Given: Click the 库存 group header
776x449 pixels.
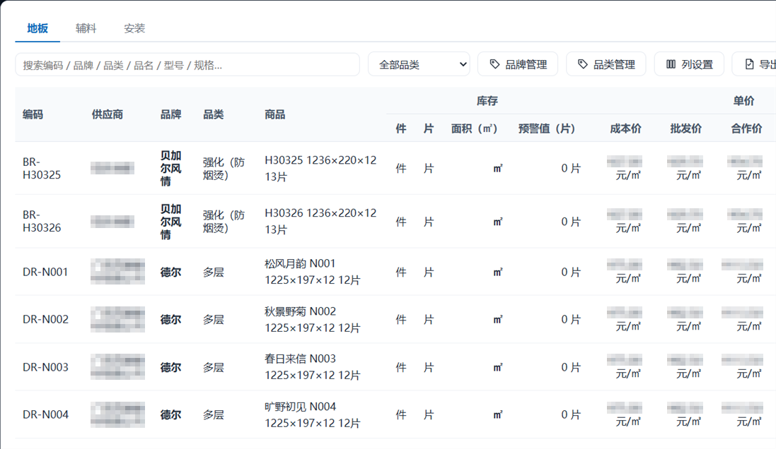Looking at the screenshot, I should [487, 101].
